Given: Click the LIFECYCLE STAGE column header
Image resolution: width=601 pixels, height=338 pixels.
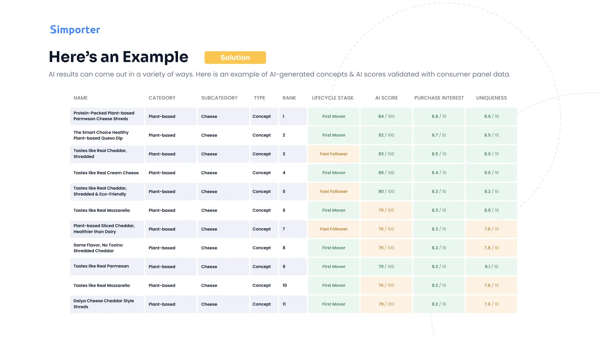Looking at the screenshot, I should point(332,98).
